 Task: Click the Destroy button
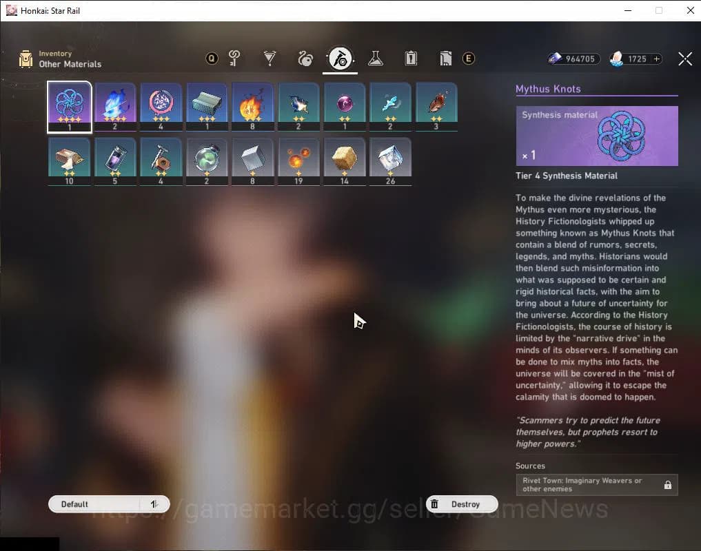click(462, 504)
